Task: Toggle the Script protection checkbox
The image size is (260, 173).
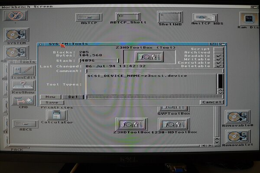Action: pyautogui.click(x=219, y=49)
